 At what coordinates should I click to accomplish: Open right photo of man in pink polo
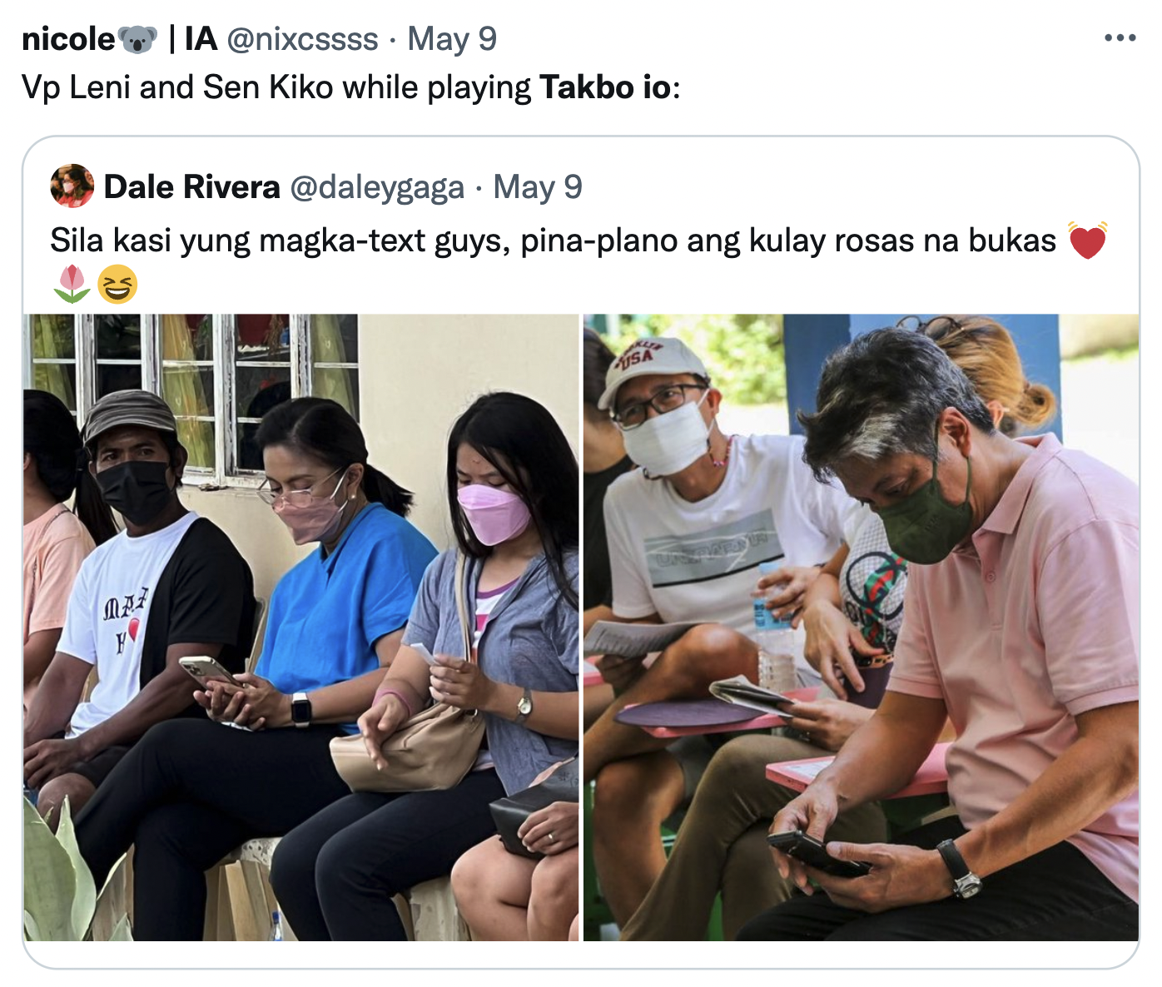coord(861,627)
